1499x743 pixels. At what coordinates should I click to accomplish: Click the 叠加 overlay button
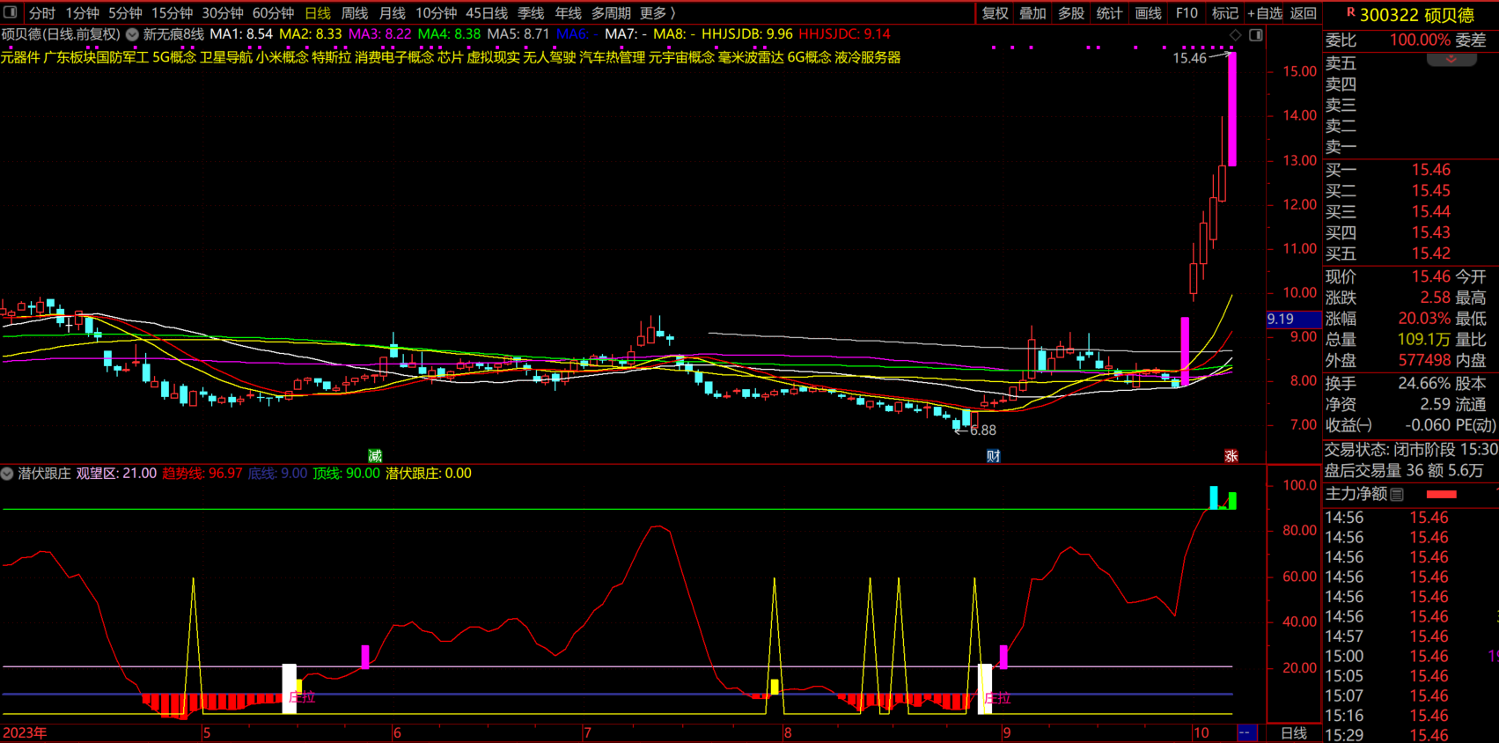tap(1032, 13)
